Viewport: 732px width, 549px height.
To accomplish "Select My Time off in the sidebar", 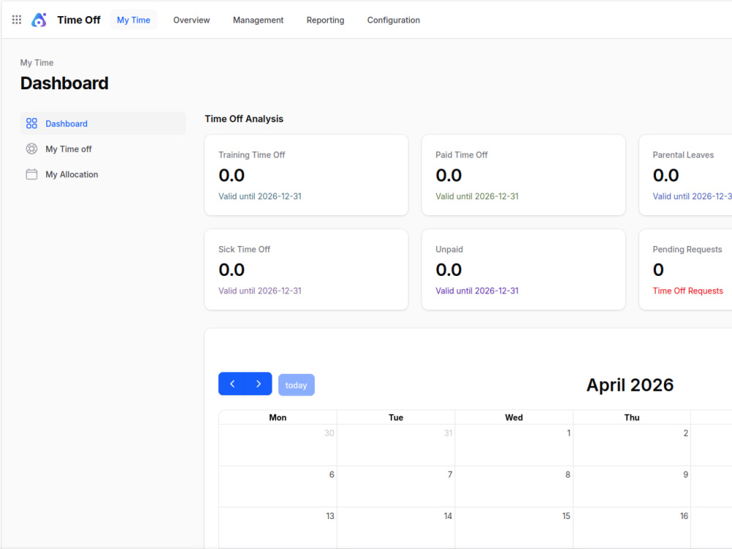I will point(103,149).
